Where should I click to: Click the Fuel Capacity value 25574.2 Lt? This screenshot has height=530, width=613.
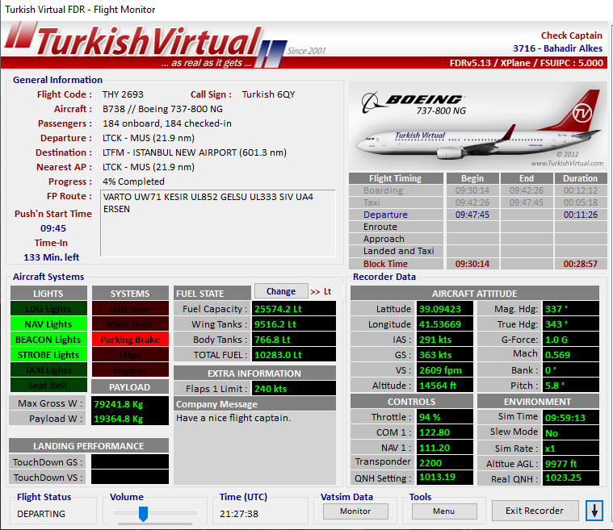coord(294,308)
